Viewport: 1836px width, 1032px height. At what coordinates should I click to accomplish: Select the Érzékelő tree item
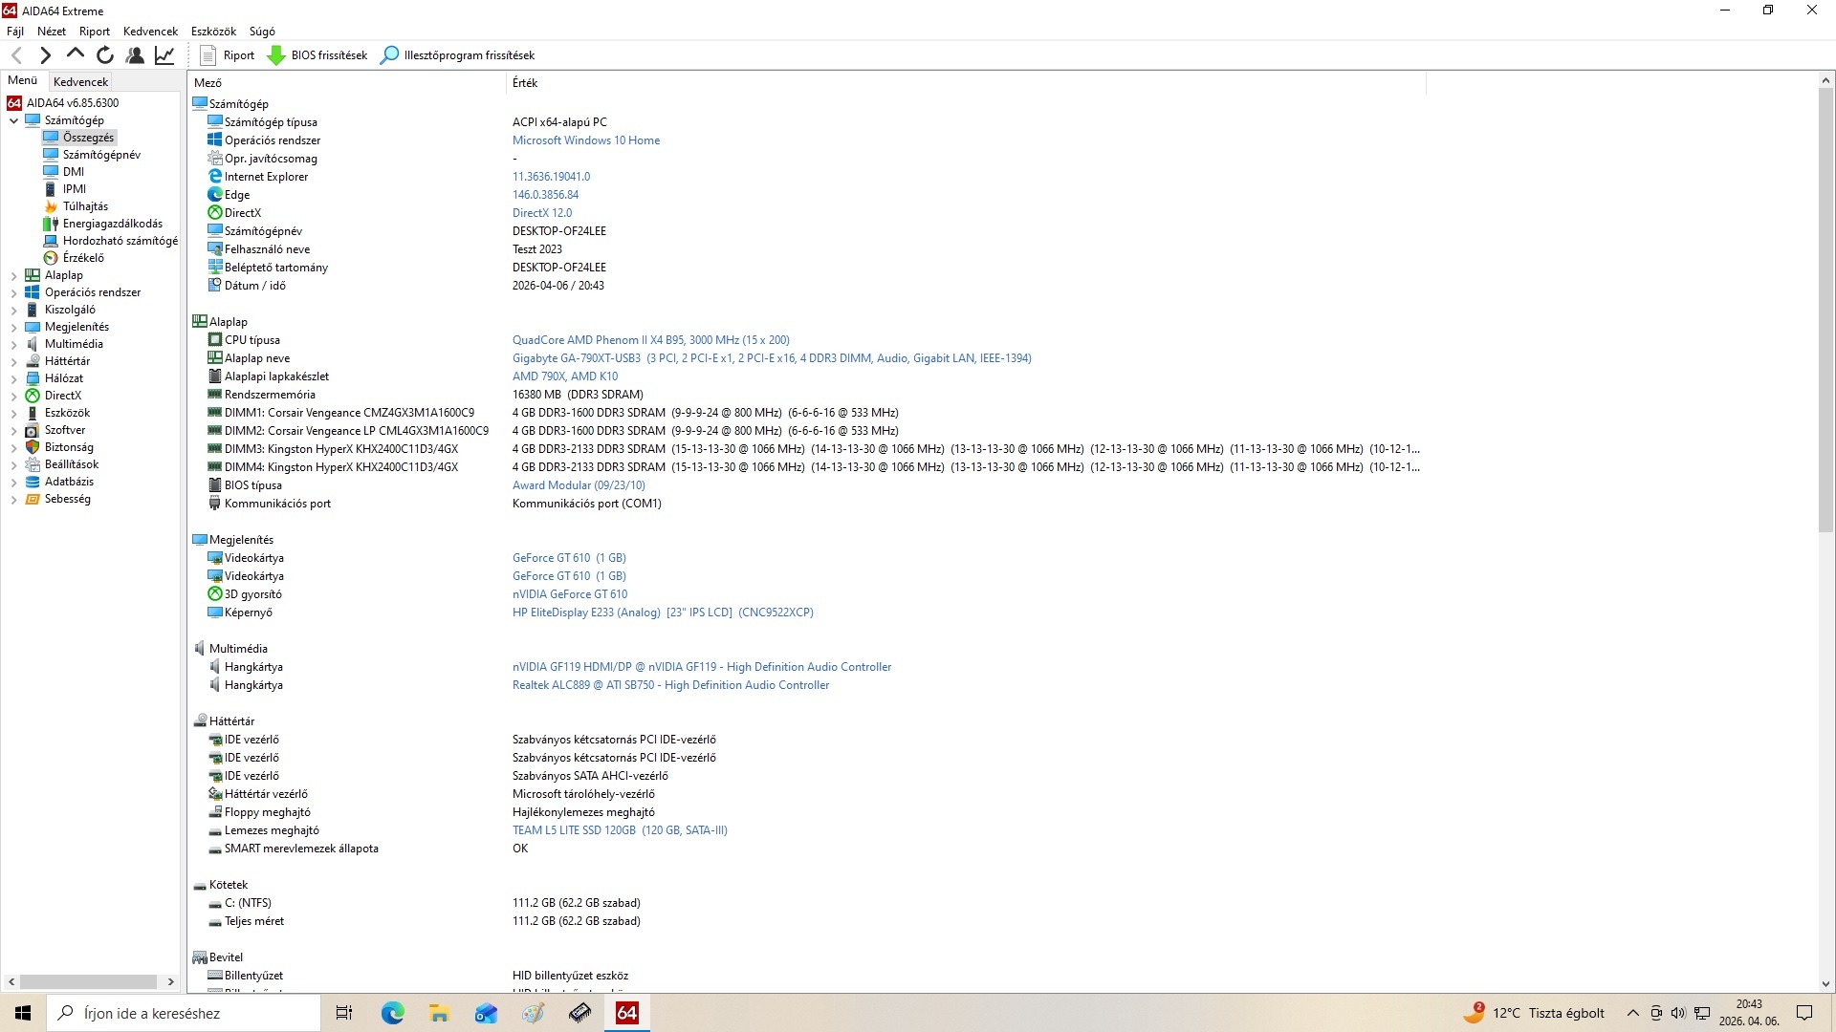pos(83,258)
